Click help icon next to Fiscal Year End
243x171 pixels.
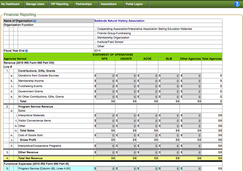coord(26,51)
